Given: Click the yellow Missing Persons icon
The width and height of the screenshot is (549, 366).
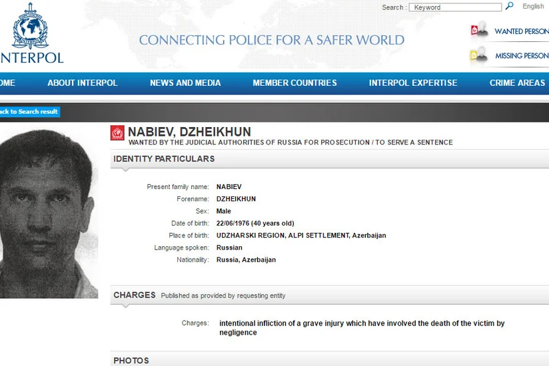Looking at the screenshot, I should pyautogui.click(x=478, y=55).
